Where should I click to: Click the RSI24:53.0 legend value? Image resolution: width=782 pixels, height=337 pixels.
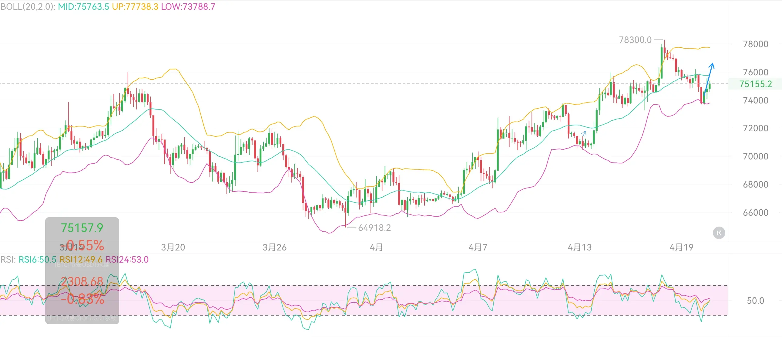coord(127,260)
